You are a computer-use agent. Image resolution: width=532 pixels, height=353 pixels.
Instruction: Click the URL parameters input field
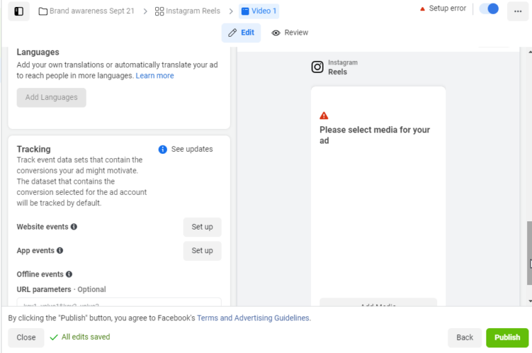[118, 303]
